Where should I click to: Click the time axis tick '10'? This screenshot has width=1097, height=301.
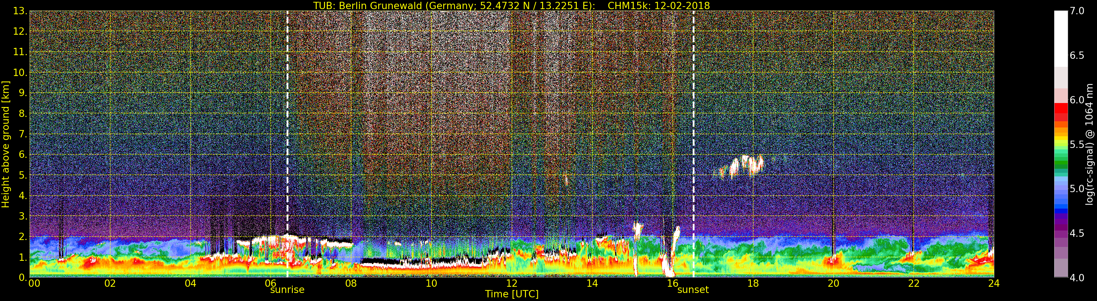pos(431,283)
